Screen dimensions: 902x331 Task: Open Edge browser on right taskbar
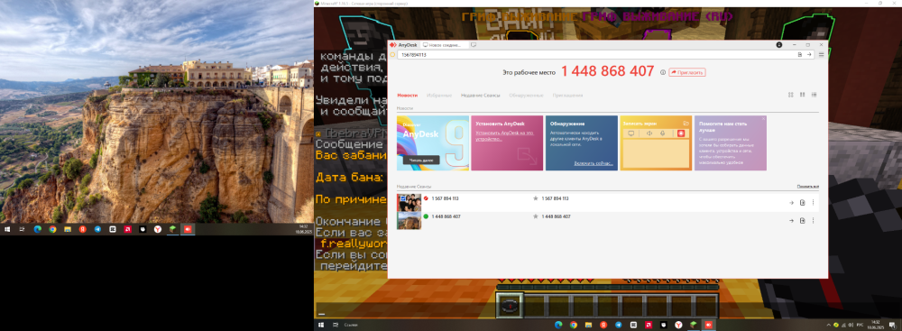[x=558, y=325]
